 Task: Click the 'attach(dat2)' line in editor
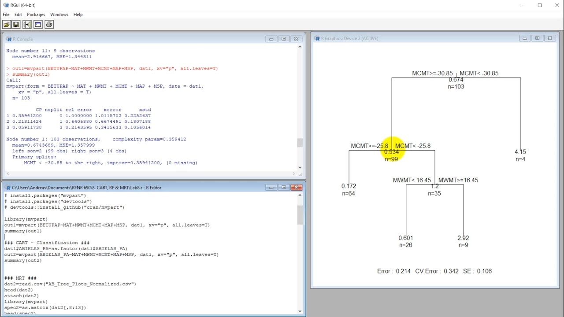click(22, 296)
